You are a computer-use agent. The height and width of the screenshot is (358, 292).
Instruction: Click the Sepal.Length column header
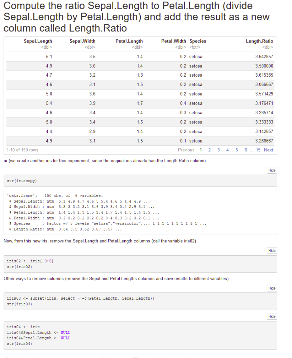38,41
